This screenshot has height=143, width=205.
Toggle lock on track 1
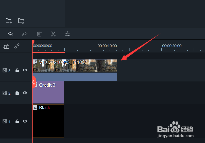pyautogui.click(x=17, y=121)
